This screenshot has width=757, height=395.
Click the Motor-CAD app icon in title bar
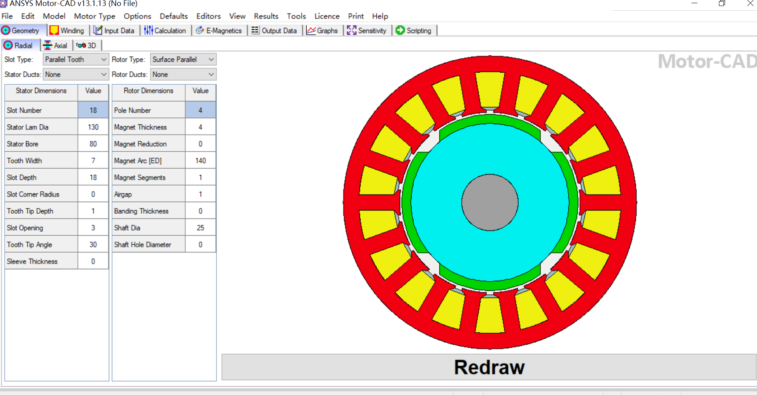[4, 4]
